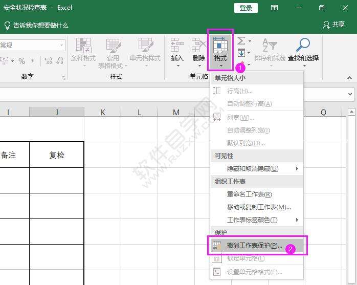Open the Format as Table (套用表格格式) gallery
The width and height of the screenshot is (357, 285).
113,53
